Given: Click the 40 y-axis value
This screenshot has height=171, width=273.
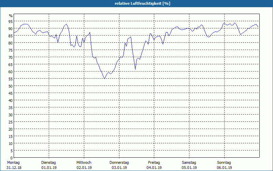Looking at the screenshot, I should (x=11, y=101).
